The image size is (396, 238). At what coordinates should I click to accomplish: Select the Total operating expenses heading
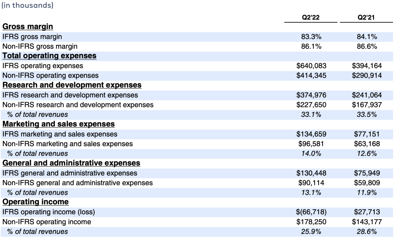tap(49, 56)
